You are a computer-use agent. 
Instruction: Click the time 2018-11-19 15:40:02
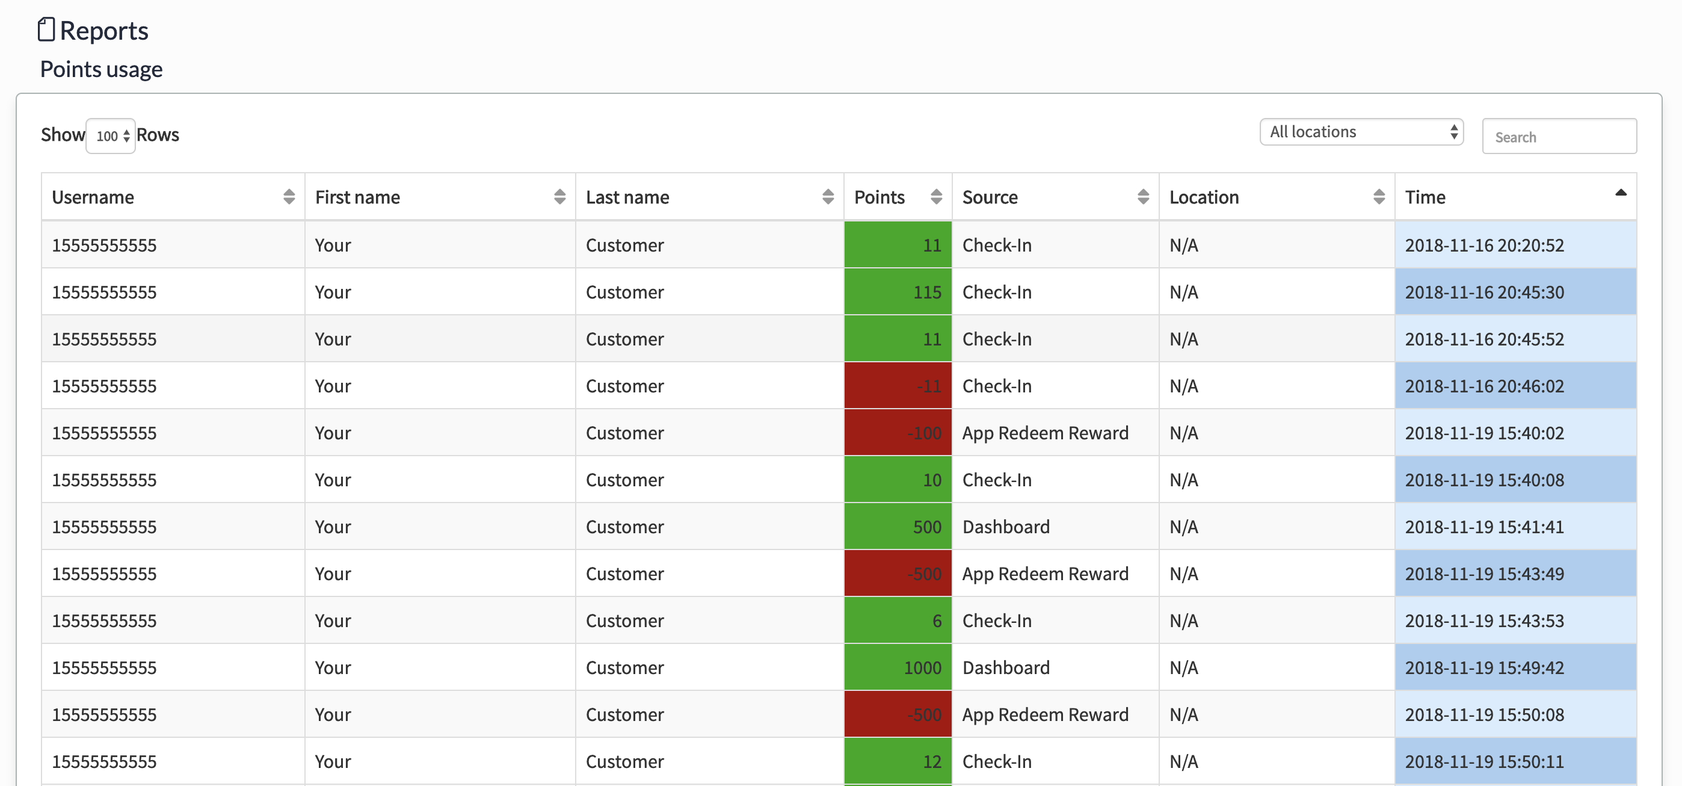pos(1484,433)
